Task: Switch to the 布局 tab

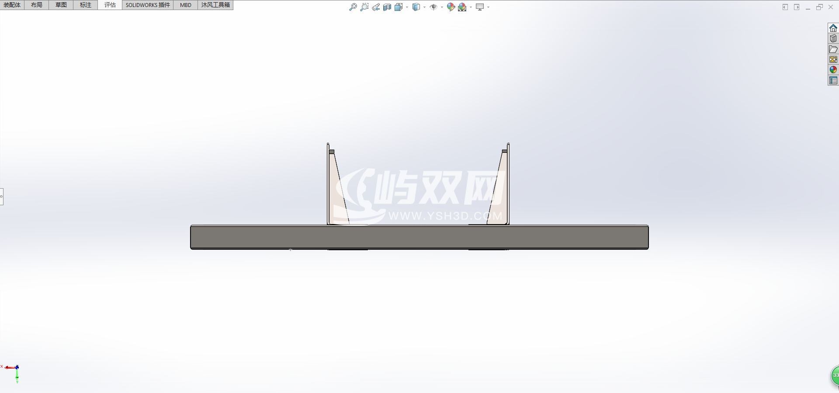Action: tap(37, 5)
